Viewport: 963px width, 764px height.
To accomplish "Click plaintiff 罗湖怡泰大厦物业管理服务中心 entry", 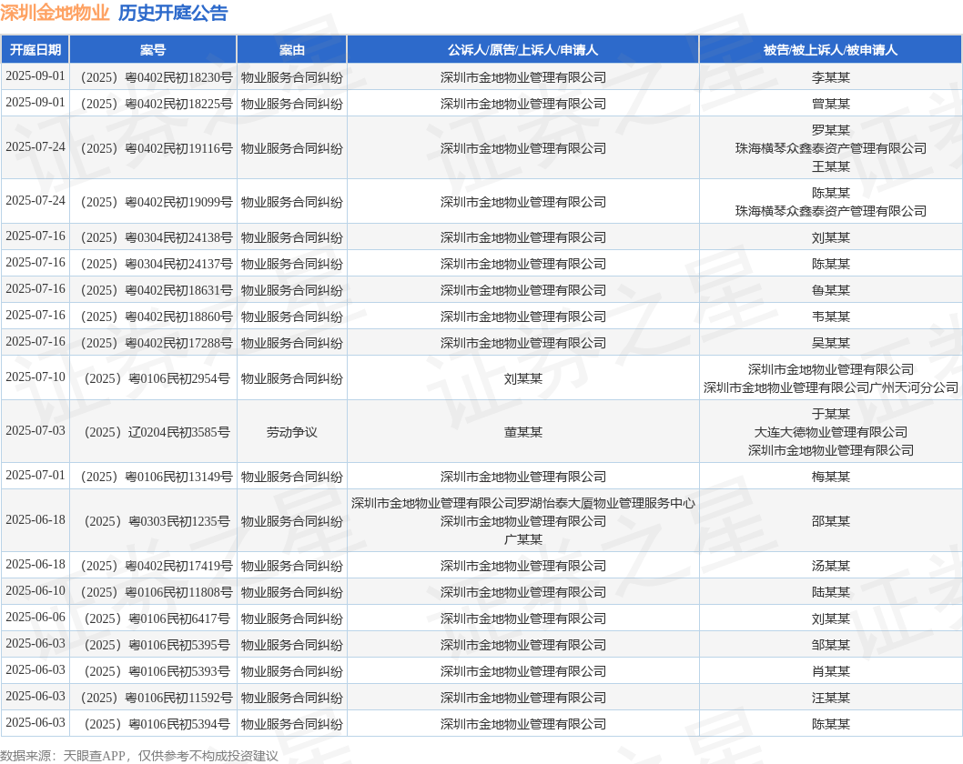I will 522,503.
